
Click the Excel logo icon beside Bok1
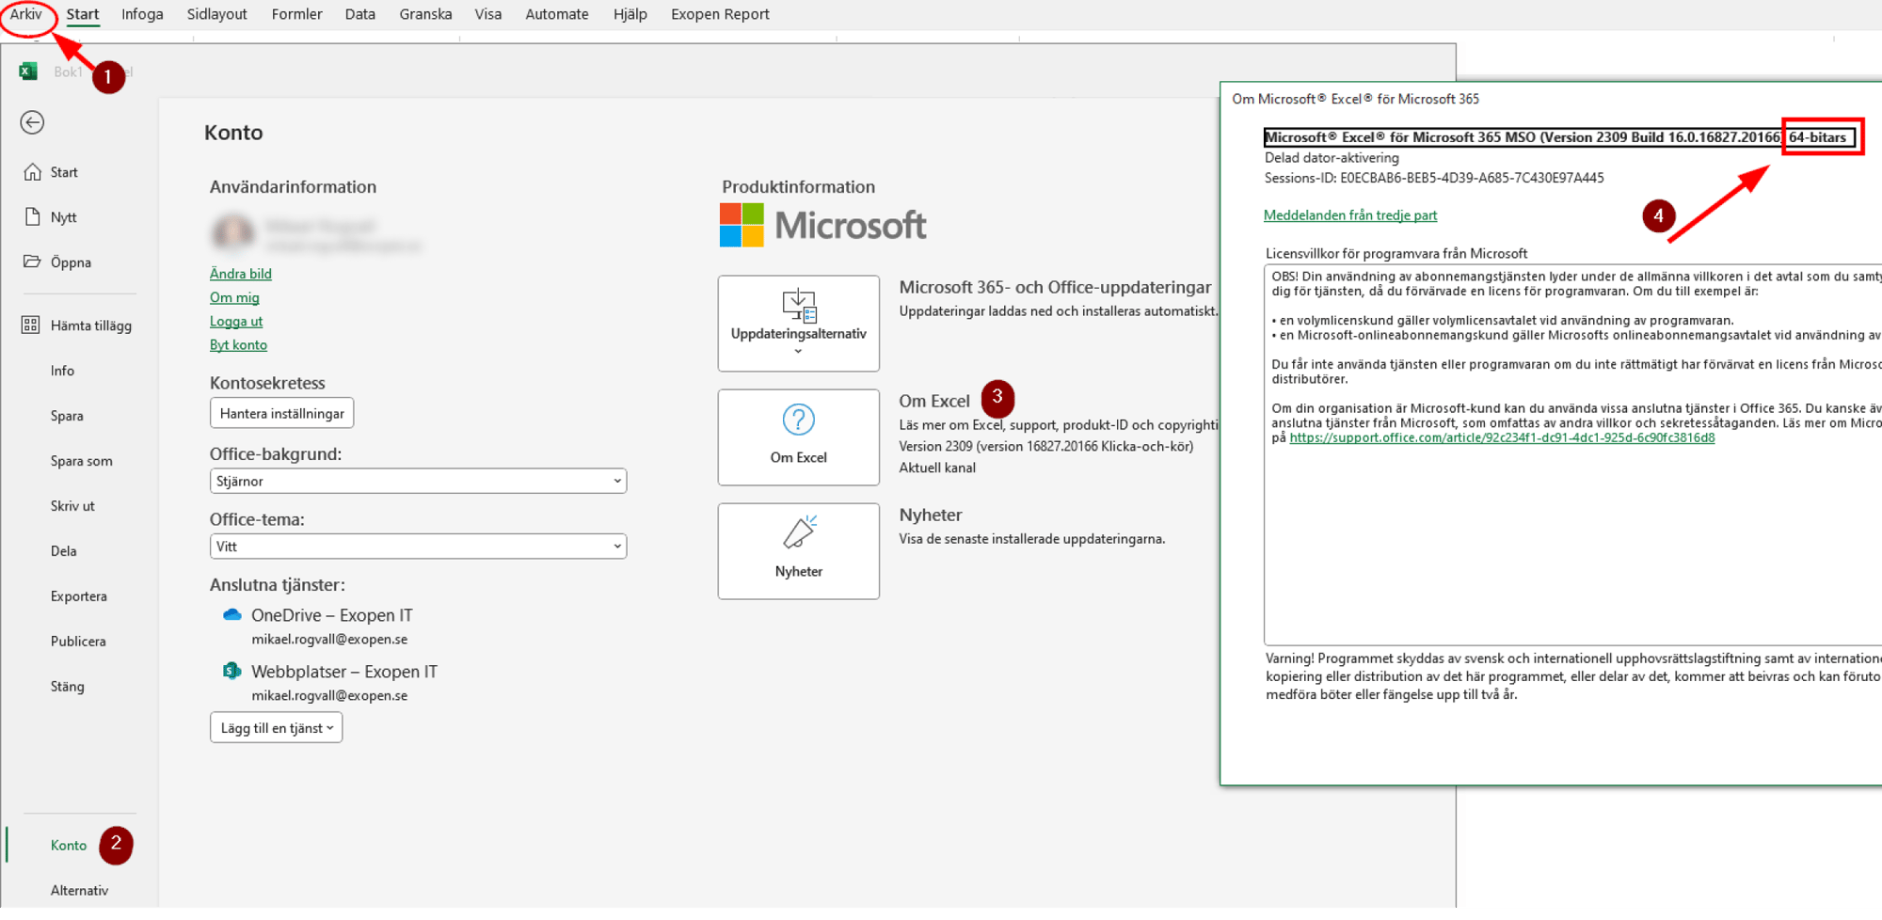tap(28, 71)
